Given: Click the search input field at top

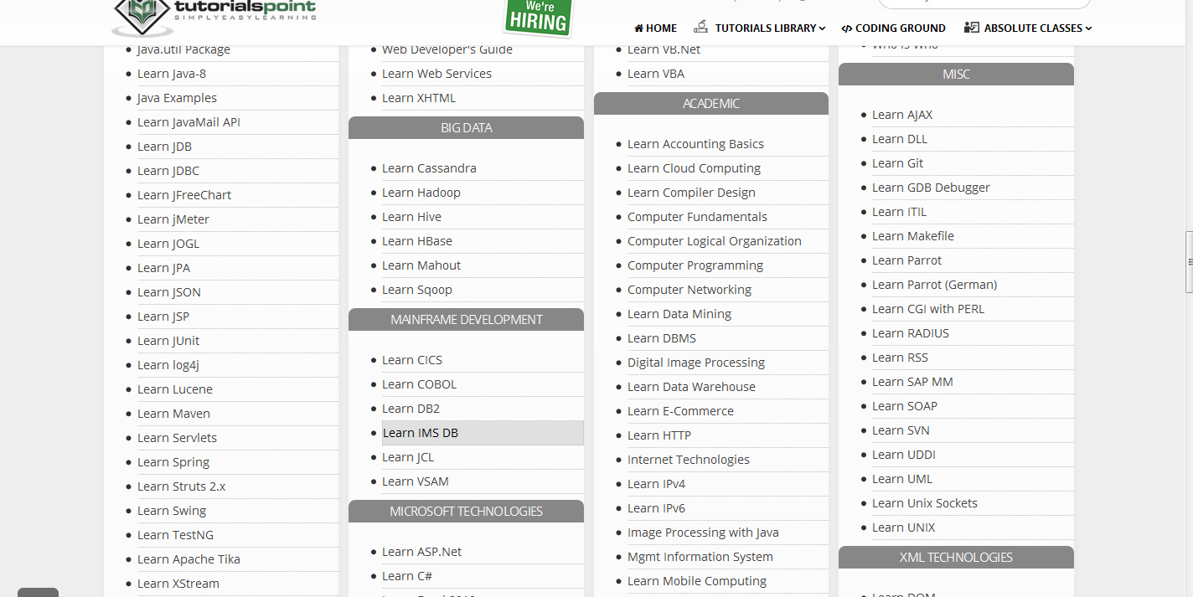Looking at the screenshot, I should coord(984,3).
